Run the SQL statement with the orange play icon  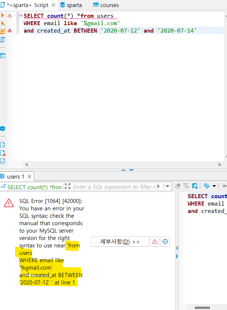tap(2, 15)
